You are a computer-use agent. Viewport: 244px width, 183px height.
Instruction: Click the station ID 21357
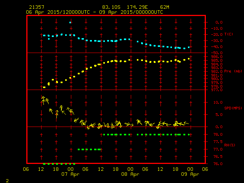coord(37,7)
